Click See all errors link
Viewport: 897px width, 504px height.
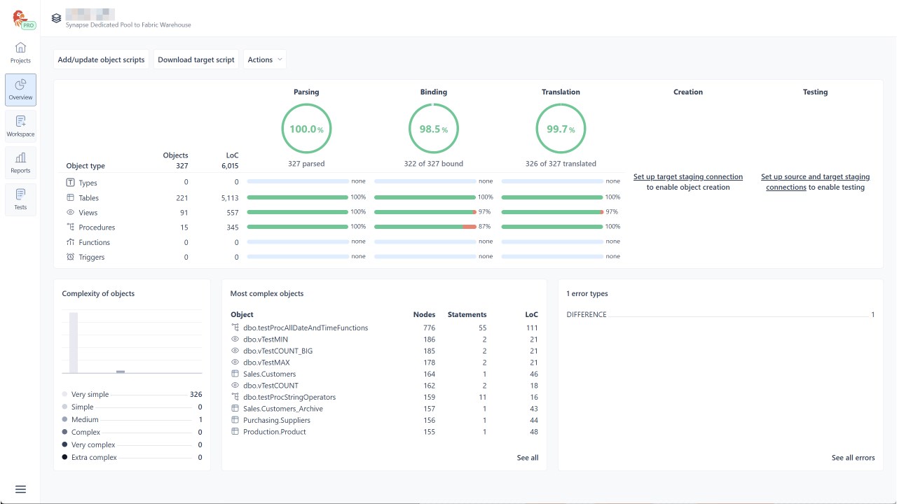[x=853, y=458]
